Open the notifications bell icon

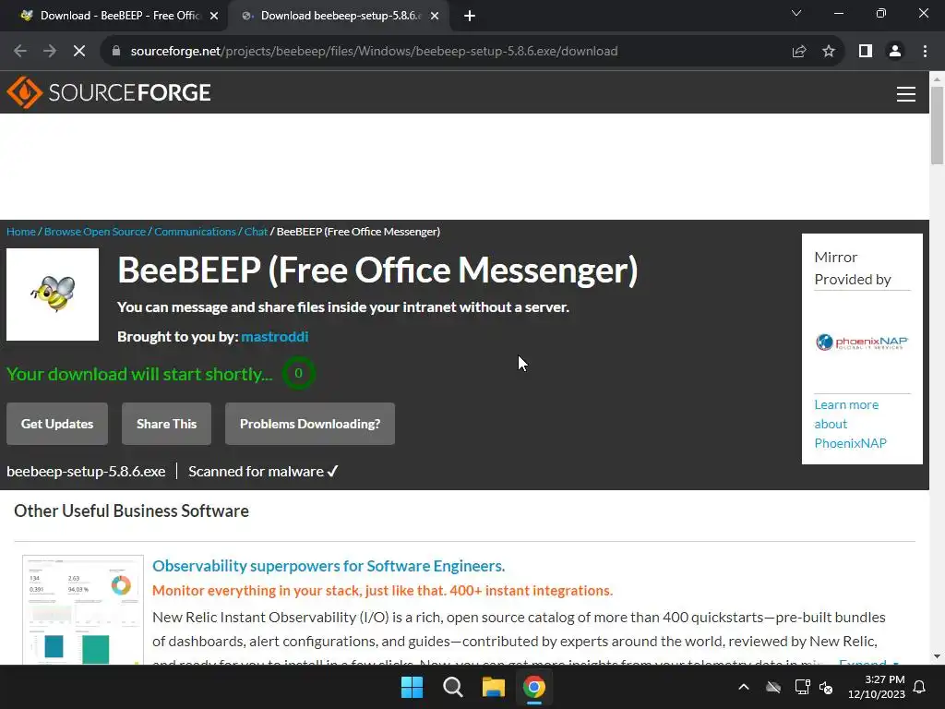(920, 687)
